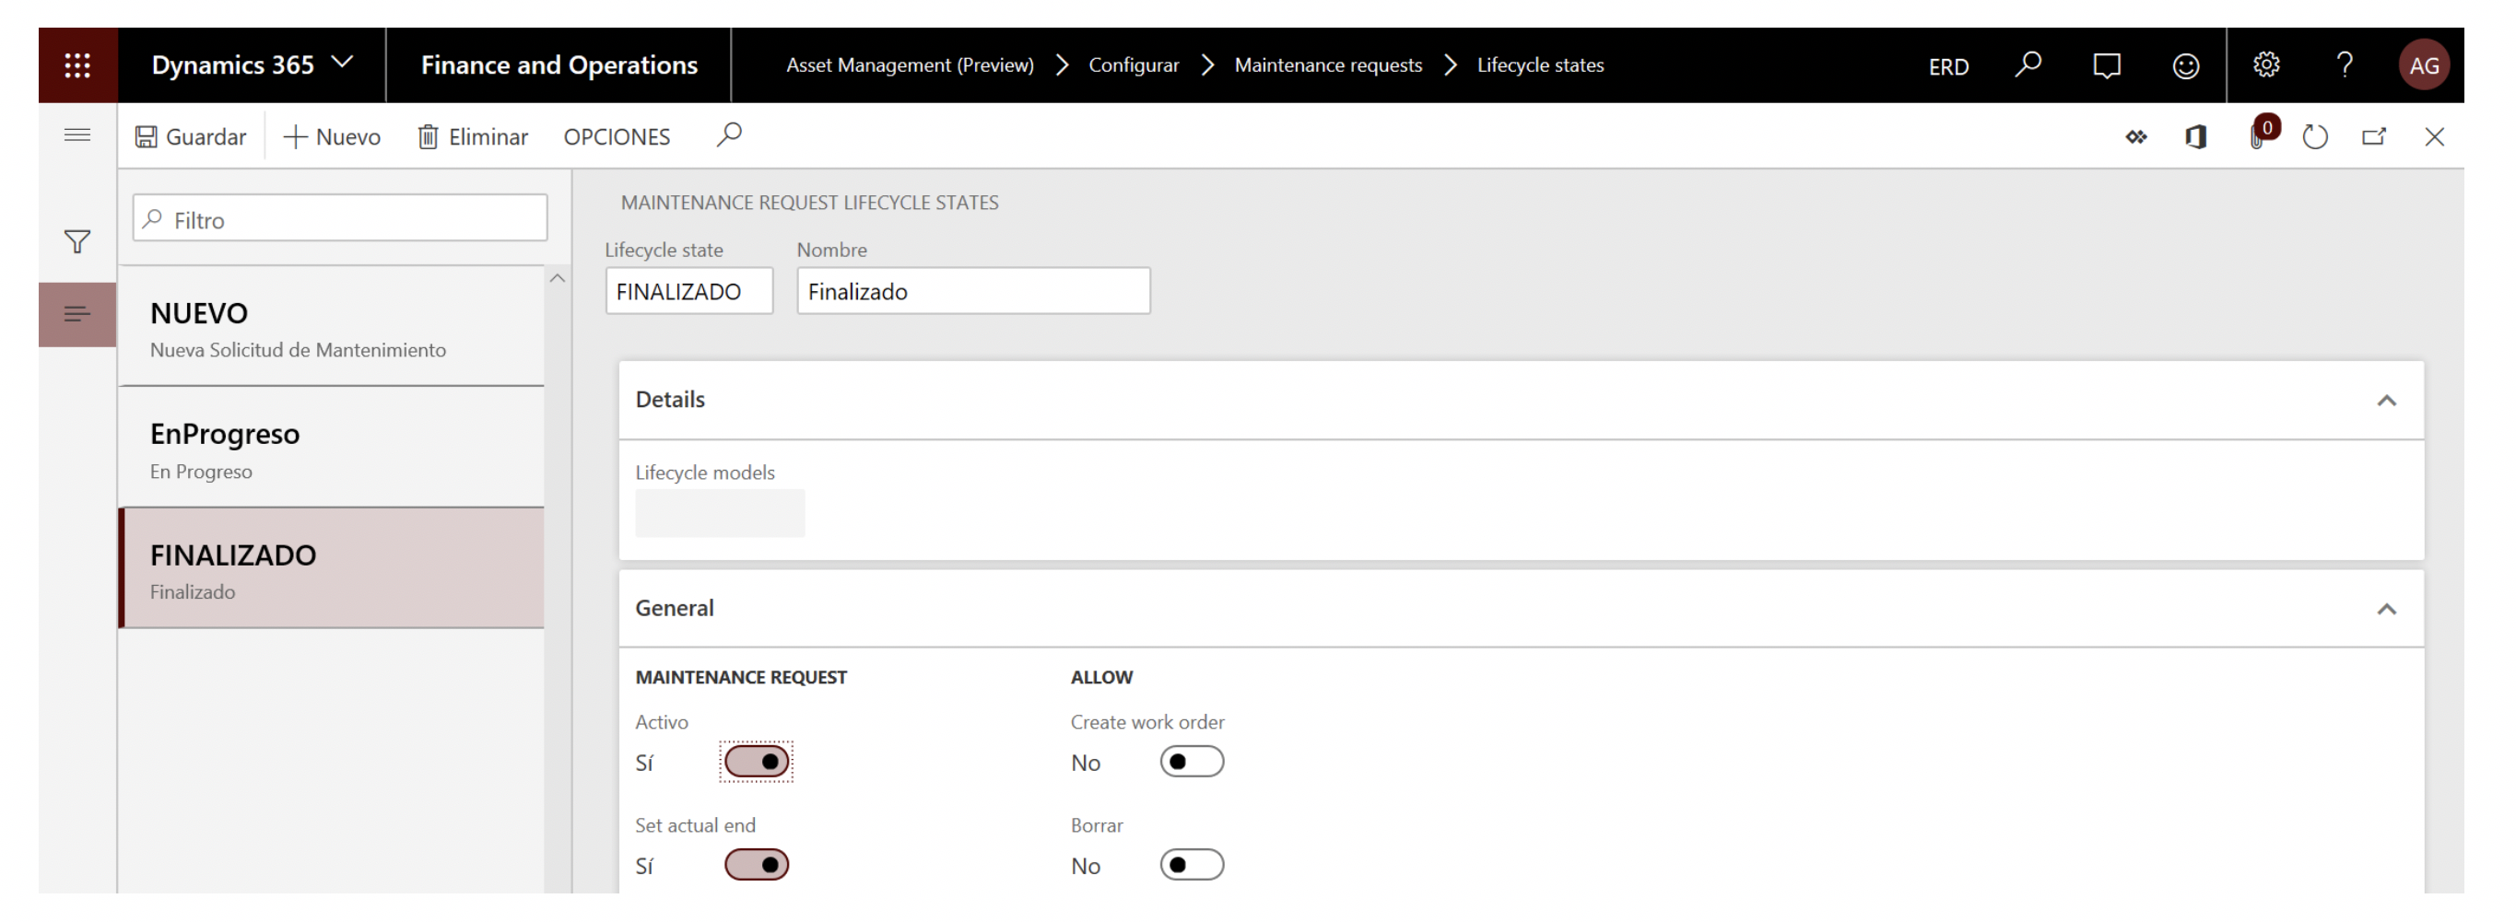Viewport: 2516px width, 922px height.
Task: Click the action pane search icon
Action: pyautogui.click(x=729, y=135)
